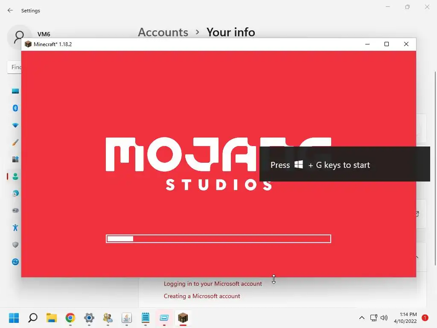Open Network & internet wifi icon
Viewport: 437px width, 328px height.
pos(15,125)
